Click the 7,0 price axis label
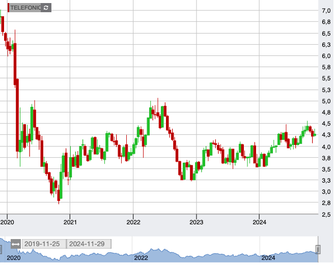The image size is (335, 265). pyautogui.click(x=326, y=11)
